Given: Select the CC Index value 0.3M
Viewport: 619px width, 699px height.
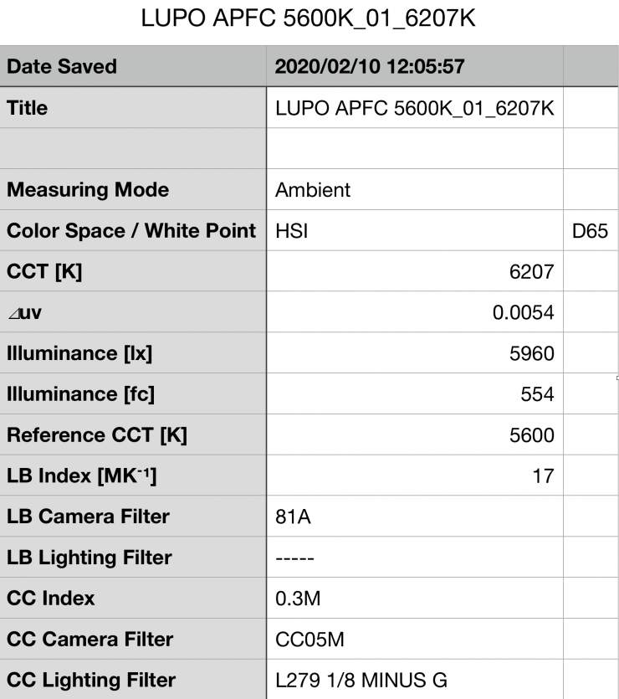Looking at the screenshot, I should (x=414, y=599).
